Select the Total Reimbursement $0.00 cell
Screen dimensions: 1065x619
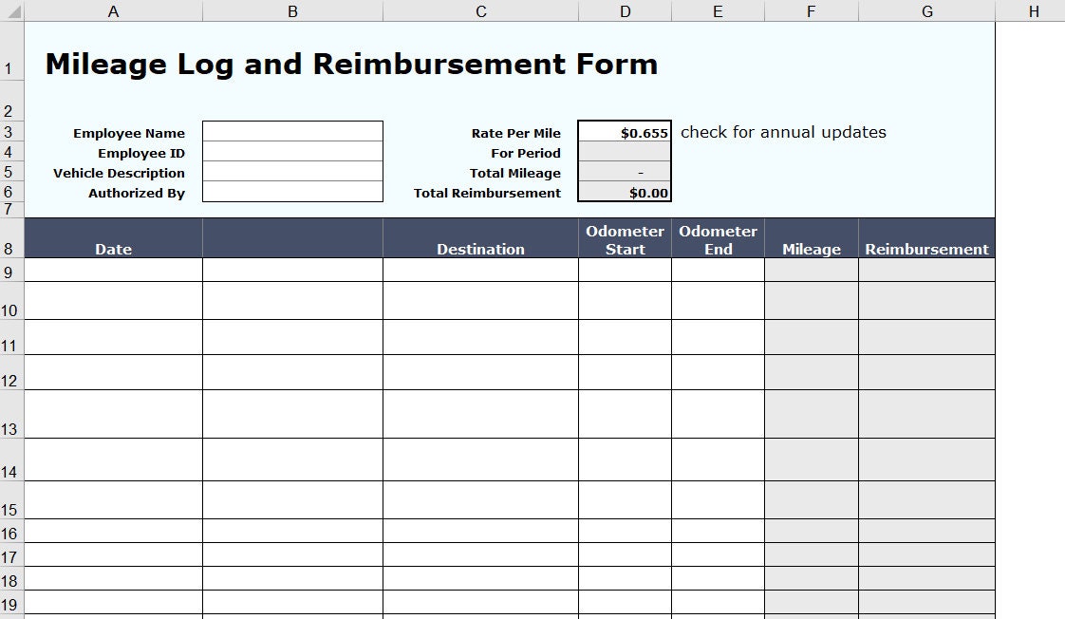coord(625,193)
